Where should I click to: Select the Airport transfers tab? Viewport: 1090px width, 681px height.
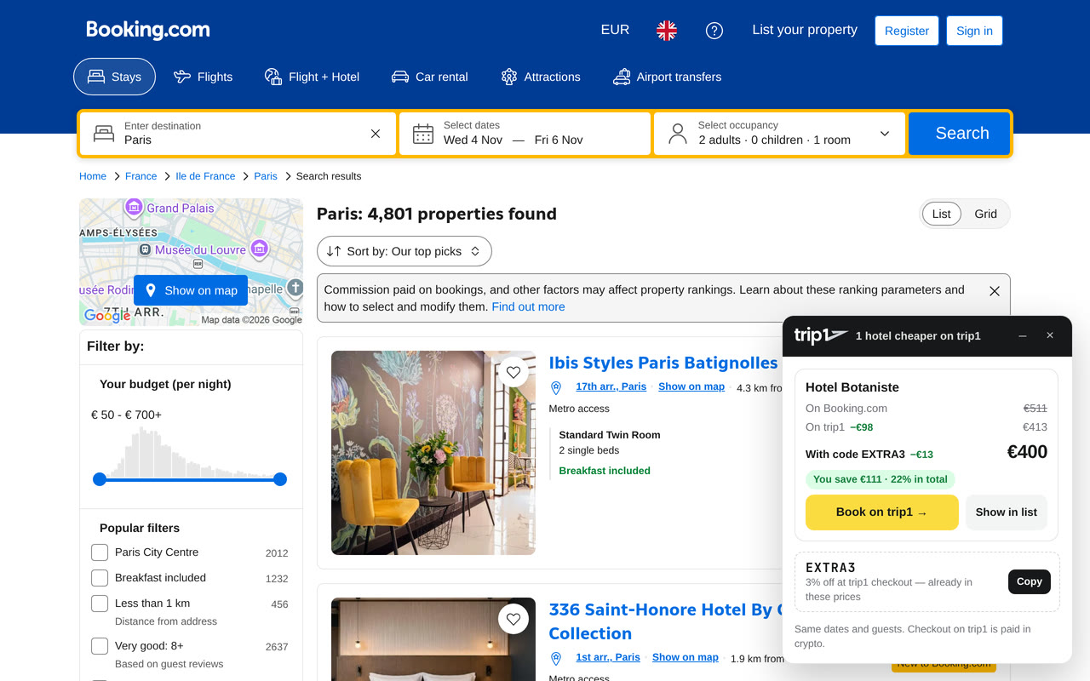click(668, 77)
